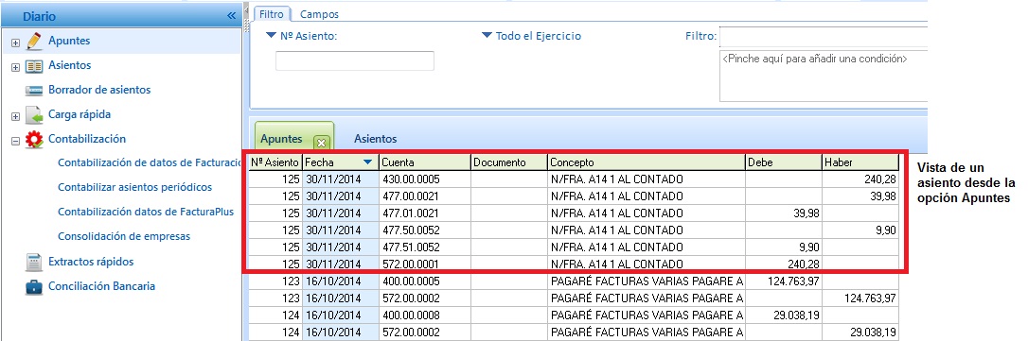The width and height of the screenshot is (1028, 341).
Task: Sort by Concepto column header
Action: (647, 162)
